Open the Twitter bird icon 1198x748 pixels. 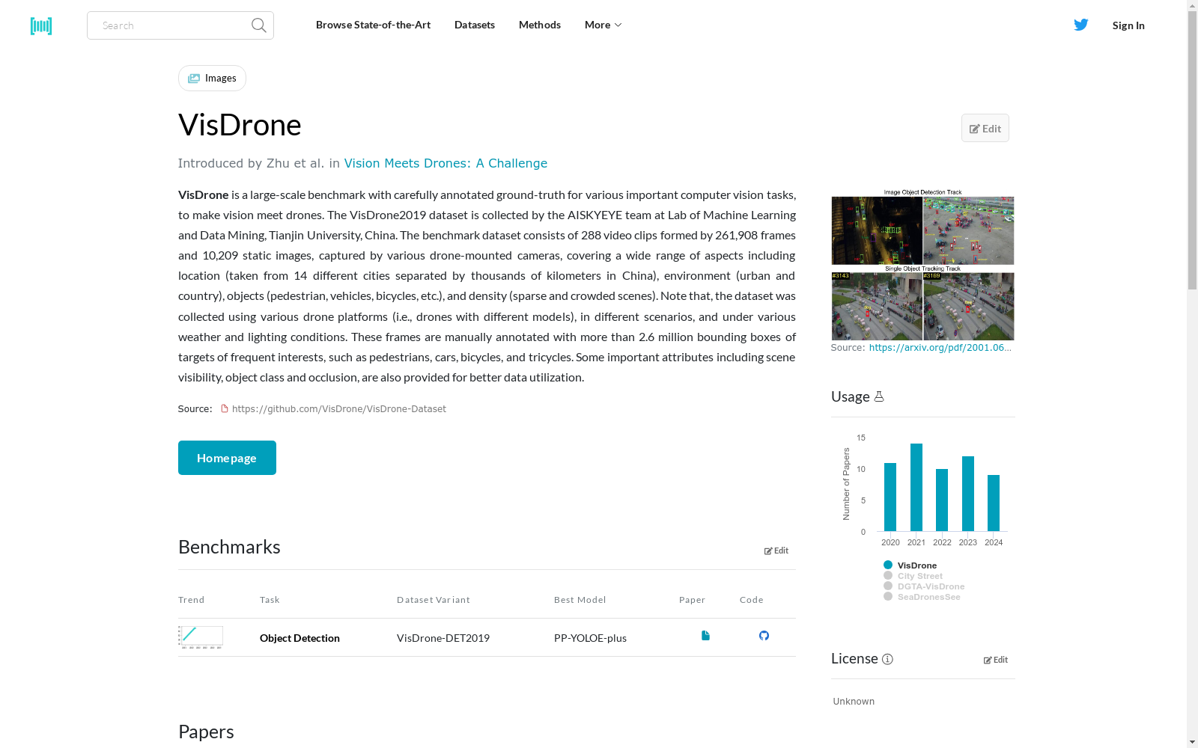(1081, 25)
